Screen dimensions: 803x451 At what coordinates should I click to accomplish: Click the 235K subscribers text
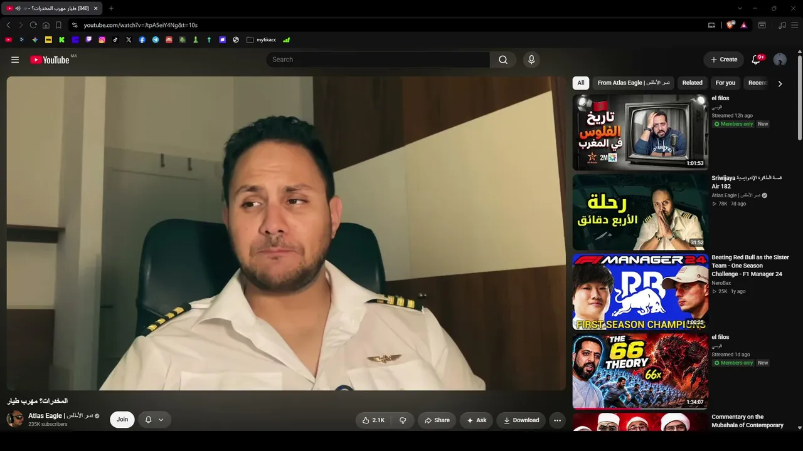48,425
